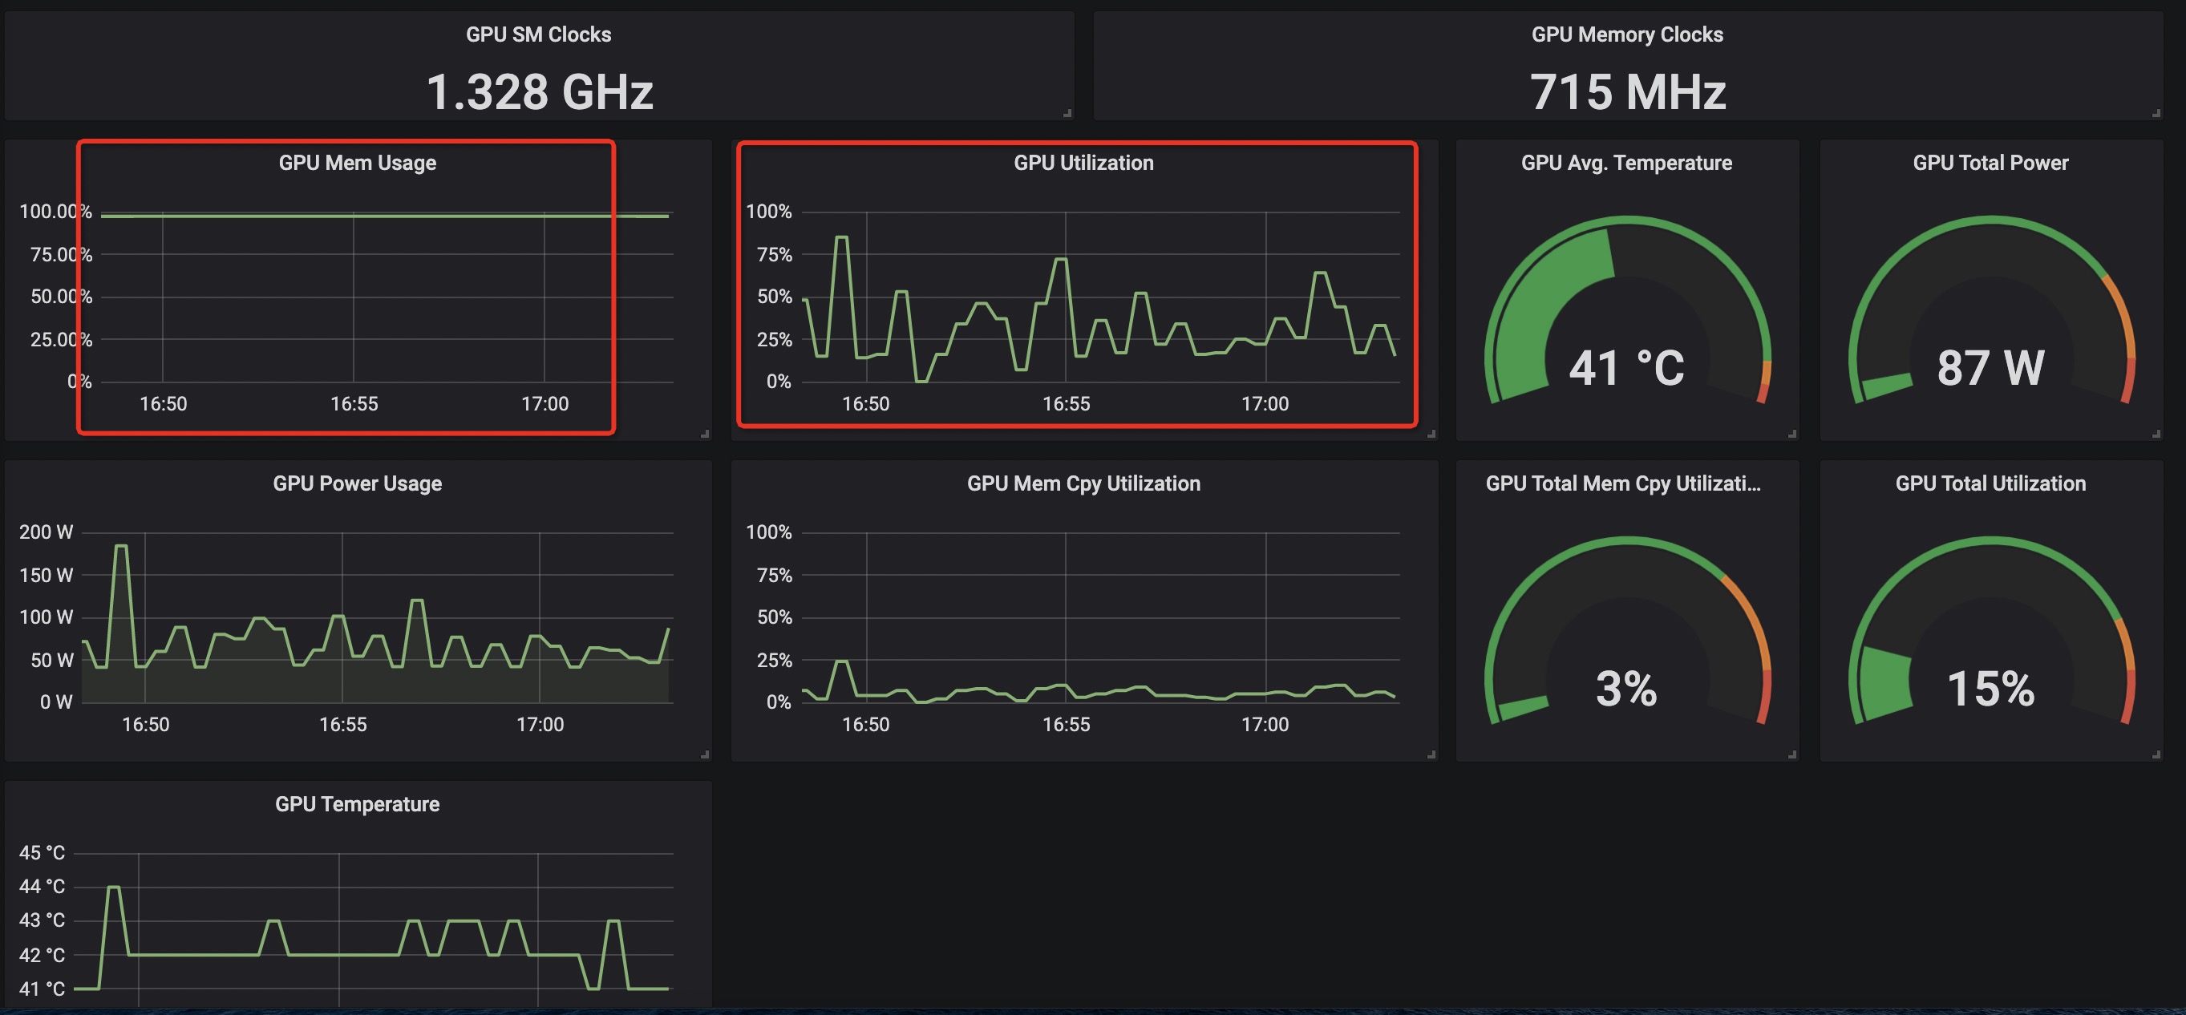Open the GPU Memory Clocks panel title menu
This screenshot has width=2186, height=1015.
click(x=1627, y=34)
